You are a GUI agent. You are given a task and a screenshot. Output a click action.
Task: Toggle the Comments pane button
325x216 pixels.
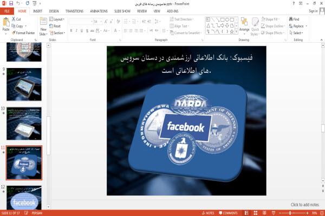tap(228, 213)
